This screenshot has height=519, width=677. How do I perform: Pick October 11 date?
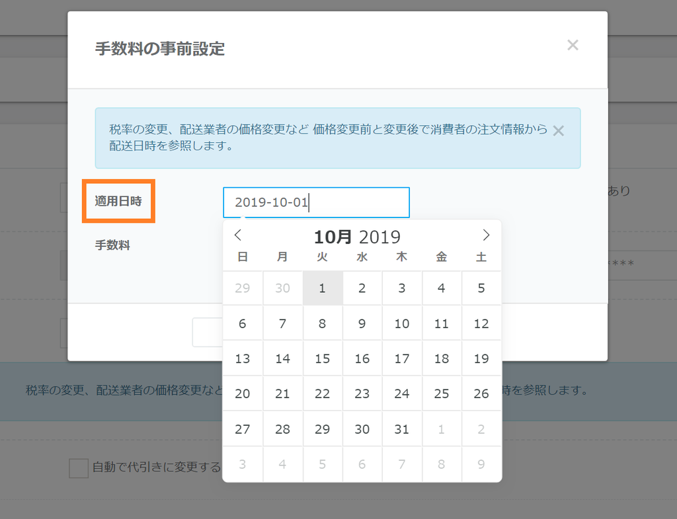point(441,323)
